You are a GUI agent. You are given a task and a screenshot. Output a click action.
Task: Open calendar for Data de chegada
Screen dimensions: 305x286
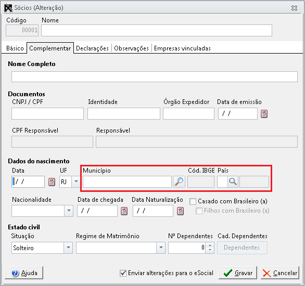coord(124,211)
